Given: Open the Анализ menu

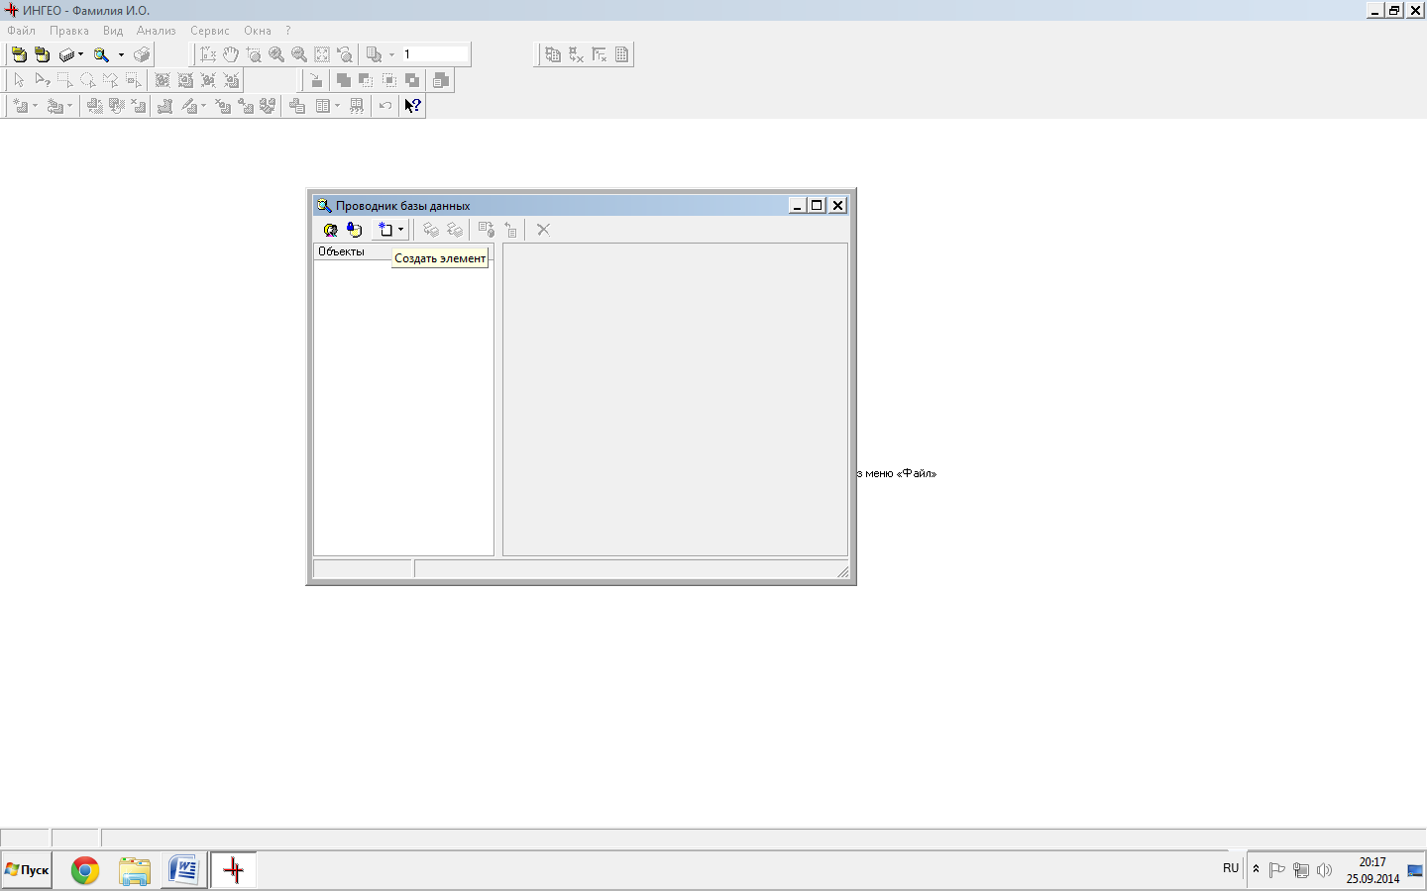Looking at the screenshot, I should pos(156,31).
